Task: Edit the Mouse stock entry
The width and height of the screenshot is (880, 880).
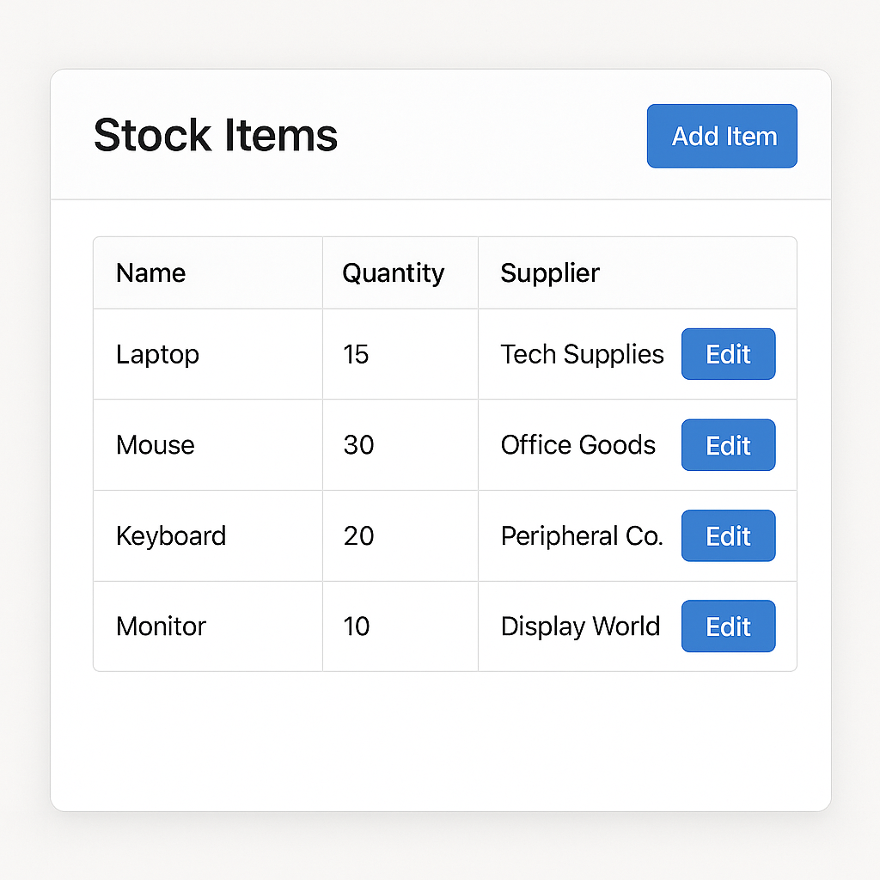Action: pos(728,445)
